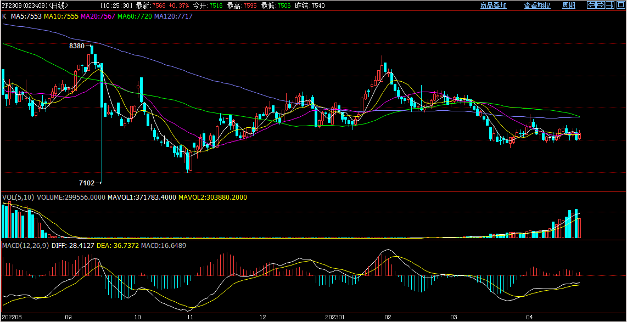Viewport: 627px width, 322px height.
Task: Click the MACD:16.6489 value
Action: [164, 245]
